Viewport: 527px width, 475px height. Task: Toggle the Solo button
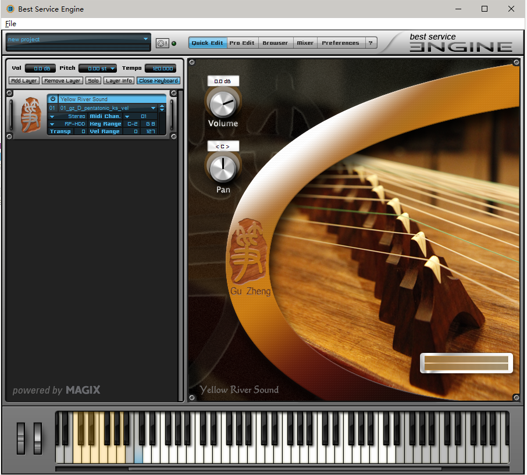pos(93,81)
